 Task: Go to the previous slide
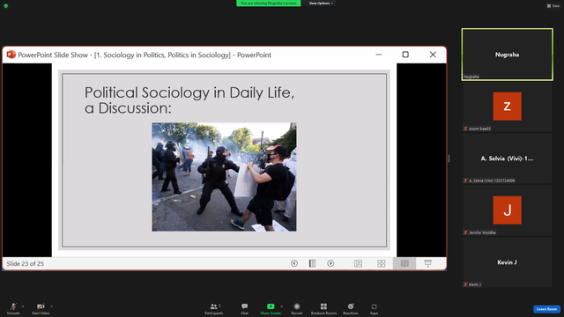pyautogui.click(x=293, y=263)
